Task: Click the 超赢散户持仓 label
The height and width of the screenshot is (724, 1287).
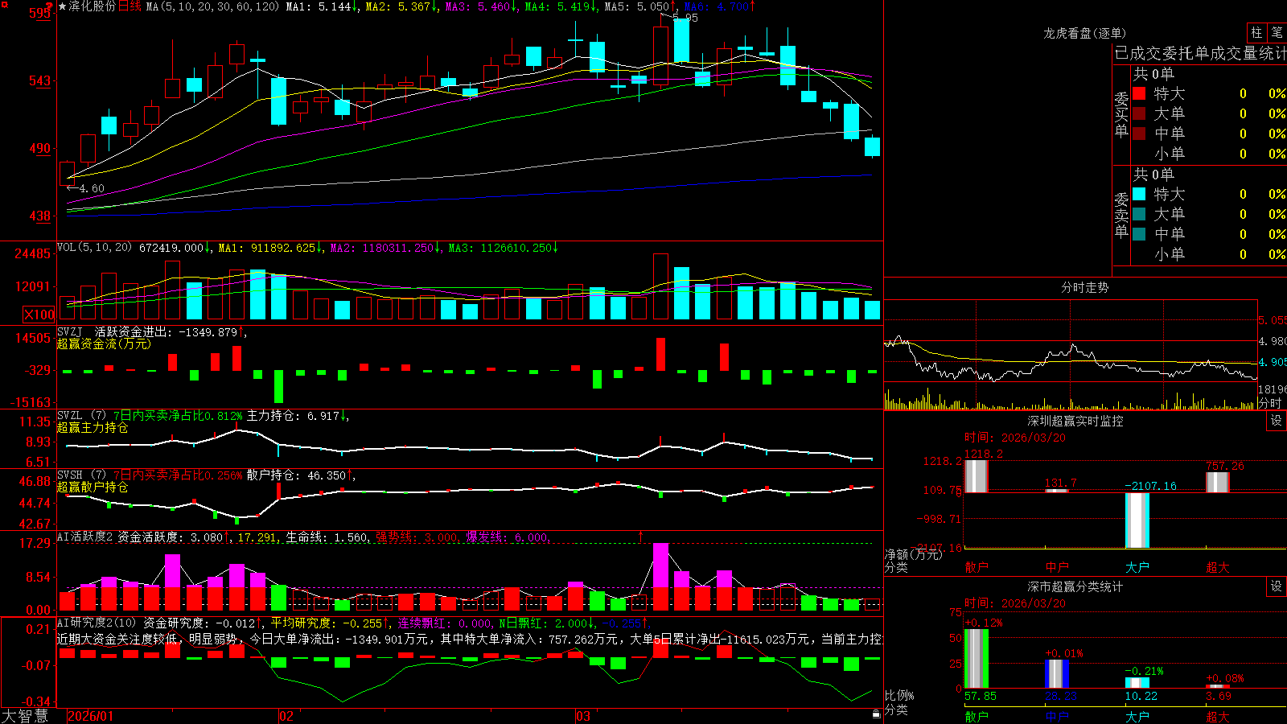Action: click(93, 487)
